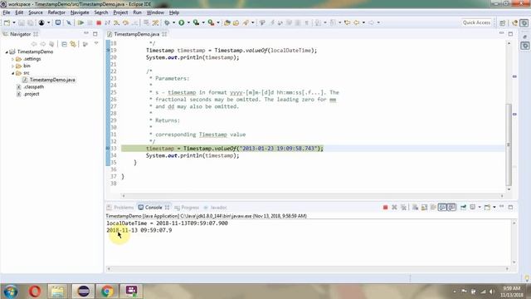The height and width of the screenshot is (299, 531).
Task: Click the Coverage run icon
Action: [x=196, y=22]
